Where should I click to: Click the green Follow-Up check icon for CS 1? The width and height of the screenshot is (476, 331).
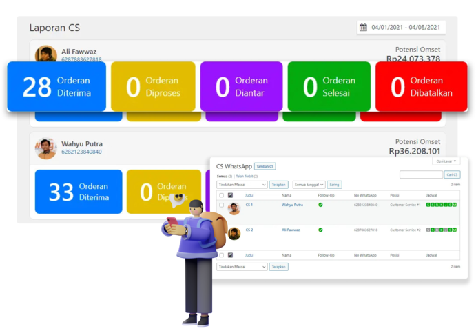pyautogui.click(x=320, y=205)
